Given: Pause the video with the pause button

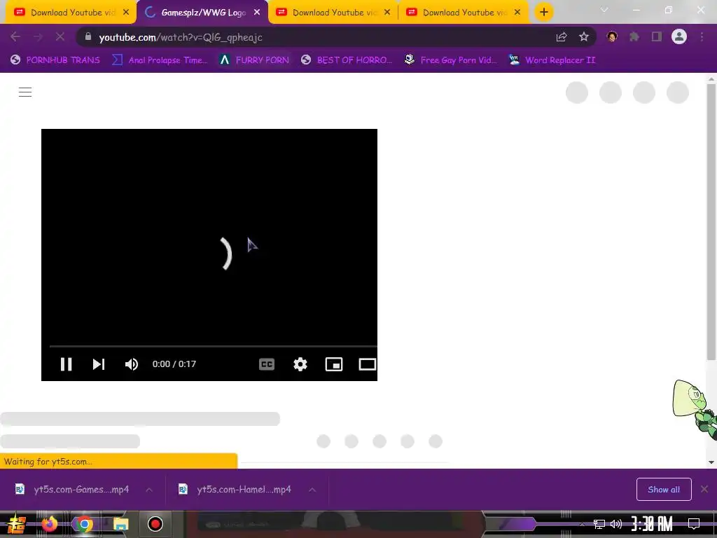Looking at the screenshot, I should coord(67,364).
